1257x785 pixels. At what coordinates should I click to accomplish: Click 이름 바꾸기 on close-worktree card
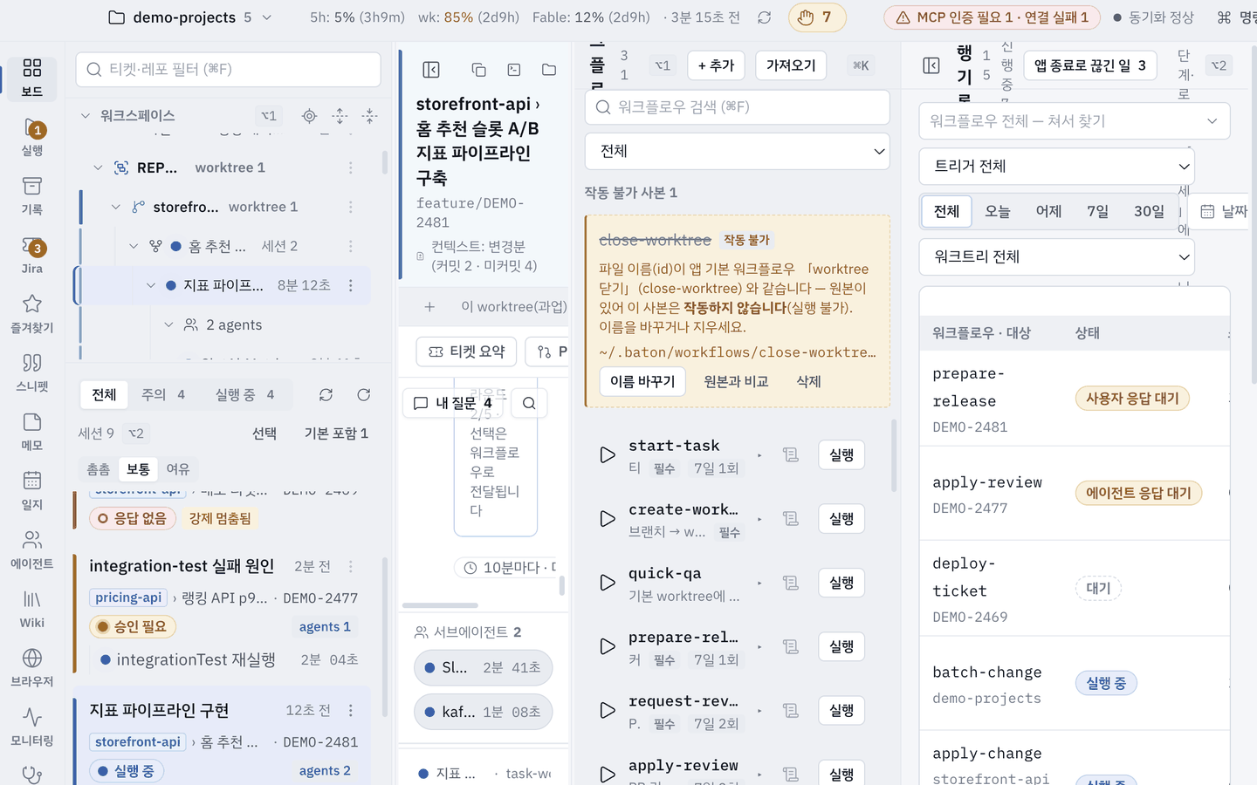(x=642, y=381)
